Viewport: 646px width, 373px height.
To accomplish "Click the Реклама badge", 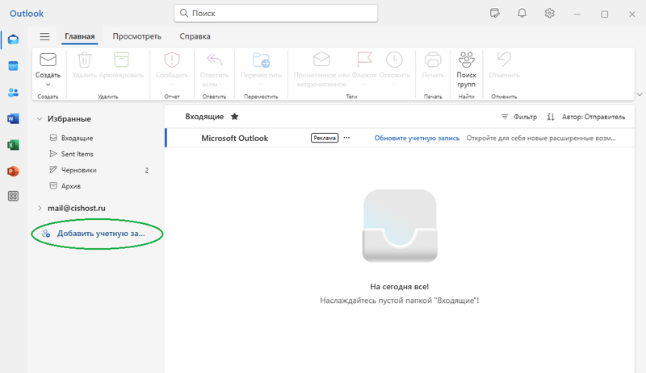I will pos(325,138).
